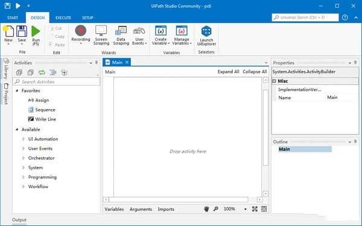Open the Activities panel options dropdown
Viewport: 362px width, 226px height.
[91, 63]
